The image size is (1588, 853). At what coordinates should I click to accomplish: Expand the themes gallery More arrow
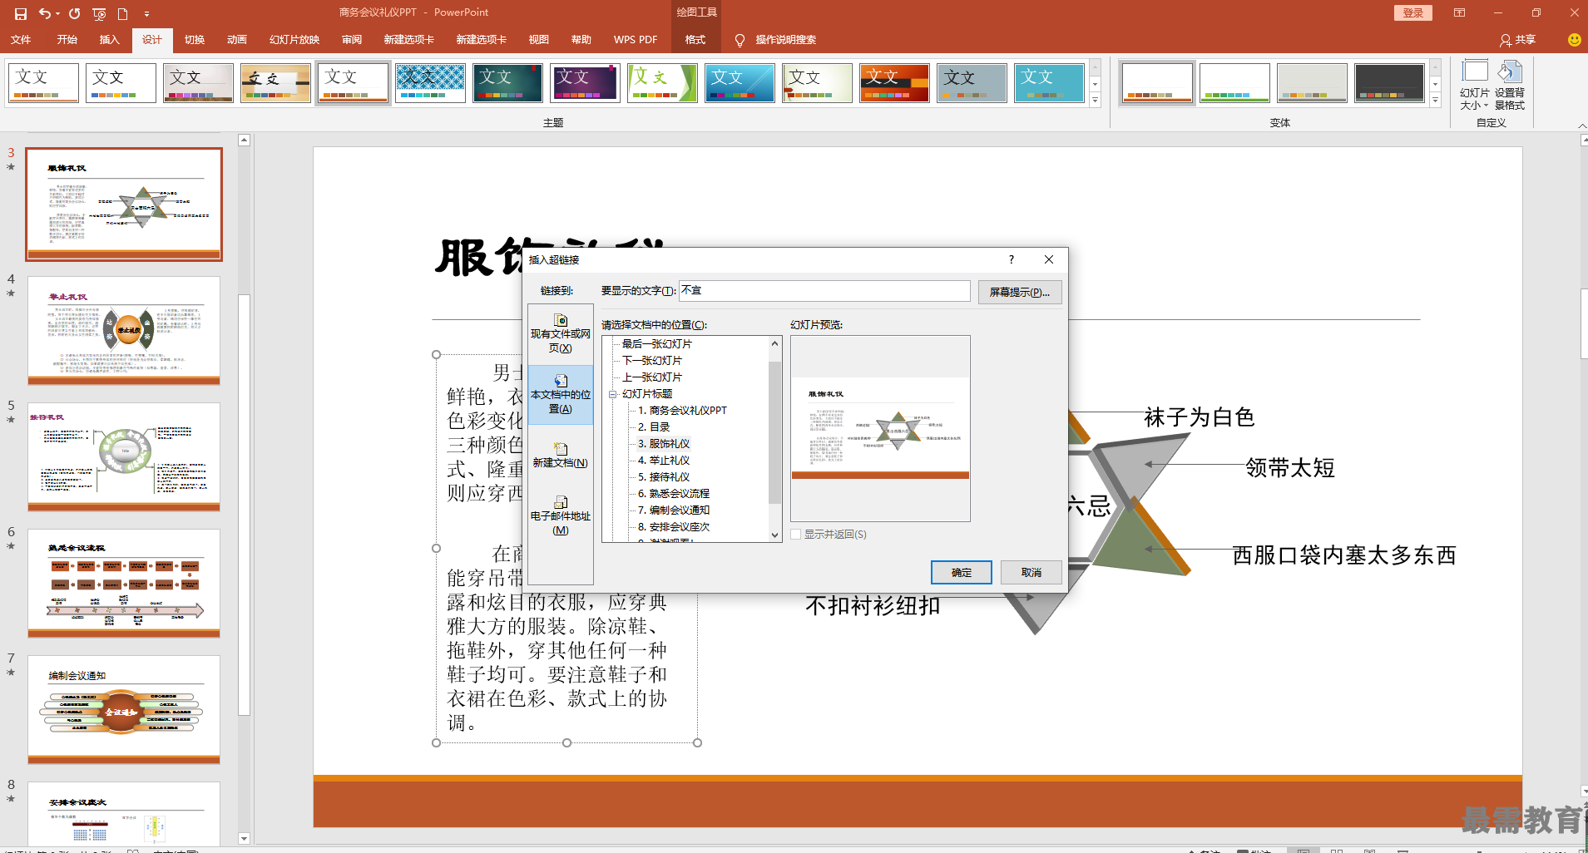click(1095, 101)
